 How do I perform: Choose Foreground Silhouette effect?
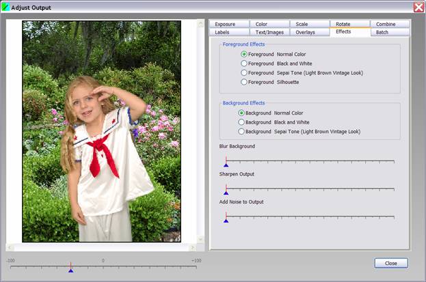click(x=270, y=82)
